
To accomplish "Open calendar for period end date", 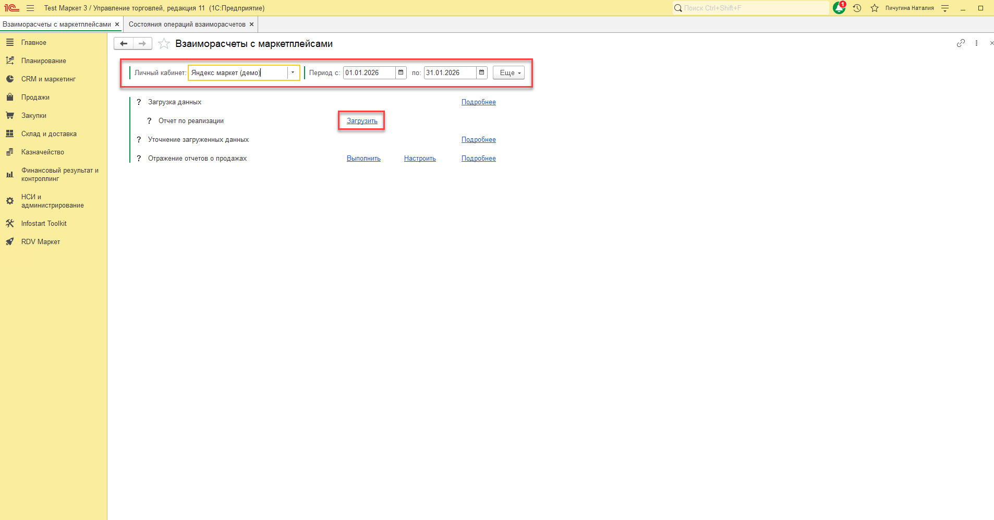I will coord(481,72).
